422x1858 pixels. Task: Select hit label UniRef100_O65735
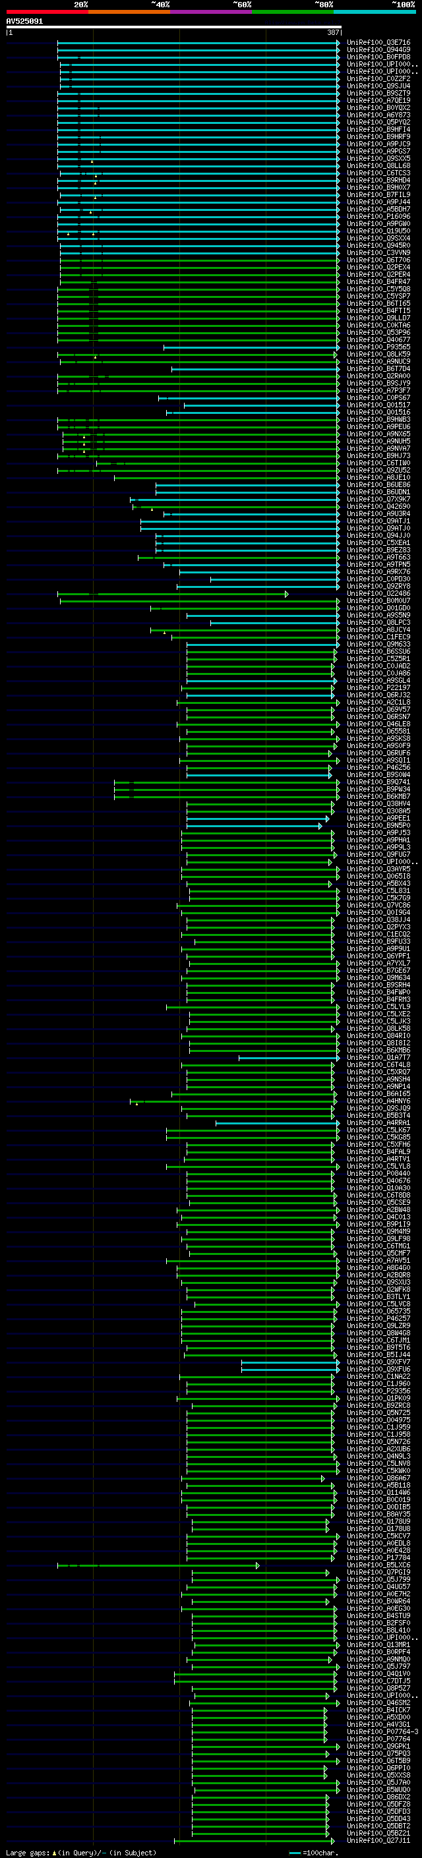[x=378, y=1311]
